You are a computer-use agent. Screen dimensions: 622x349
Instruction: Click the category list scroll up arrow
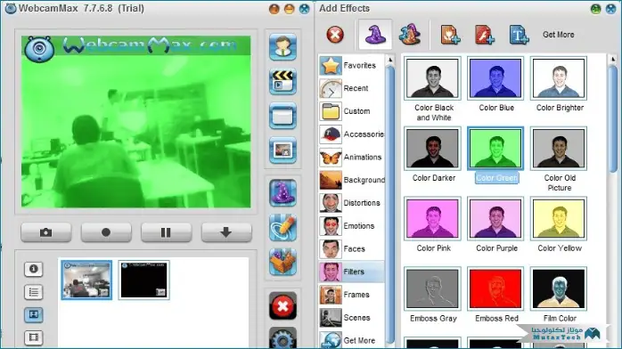click(x=390, y=60)
